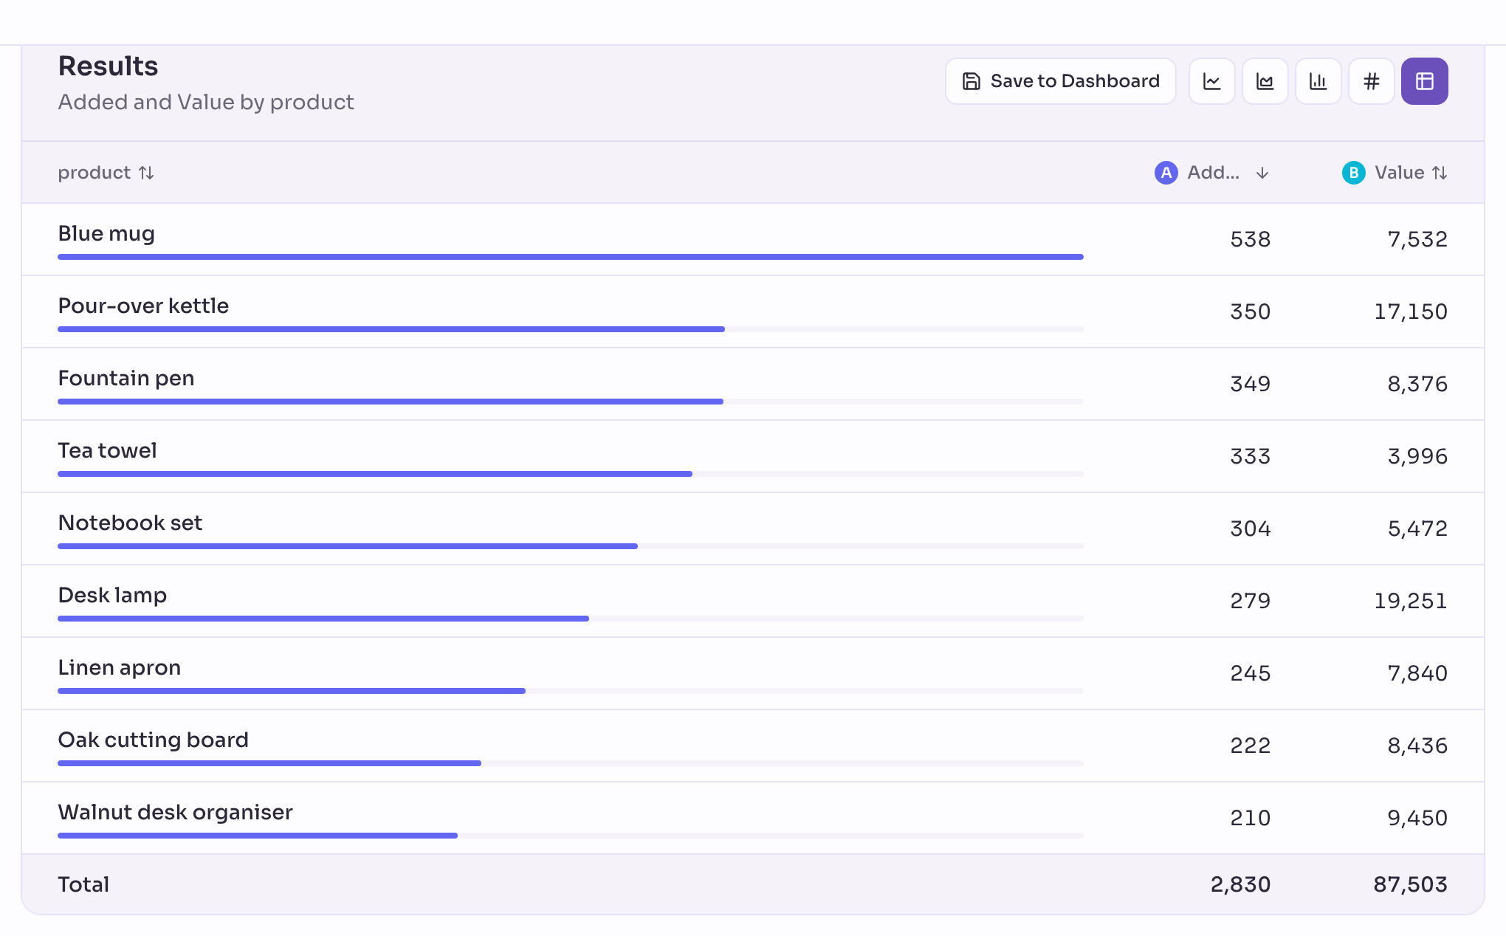
Task: Click the Total row label
Action: tap(83, 884)
